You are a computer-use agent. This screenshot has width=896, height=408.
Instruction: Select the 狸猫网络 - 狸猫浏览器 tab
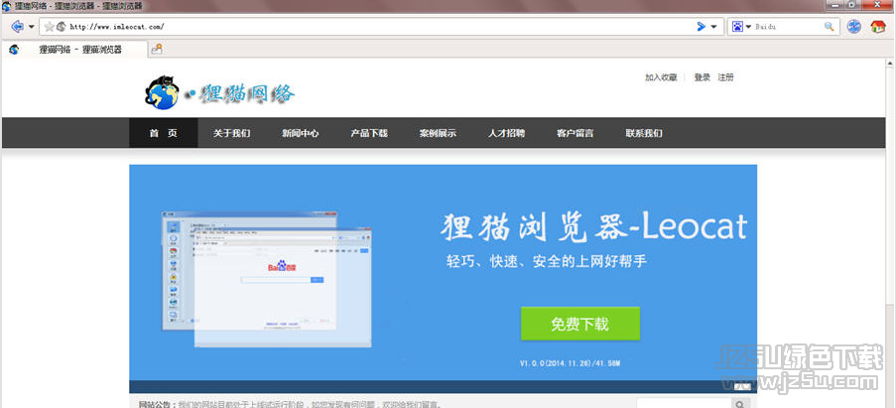click(74, 50)
